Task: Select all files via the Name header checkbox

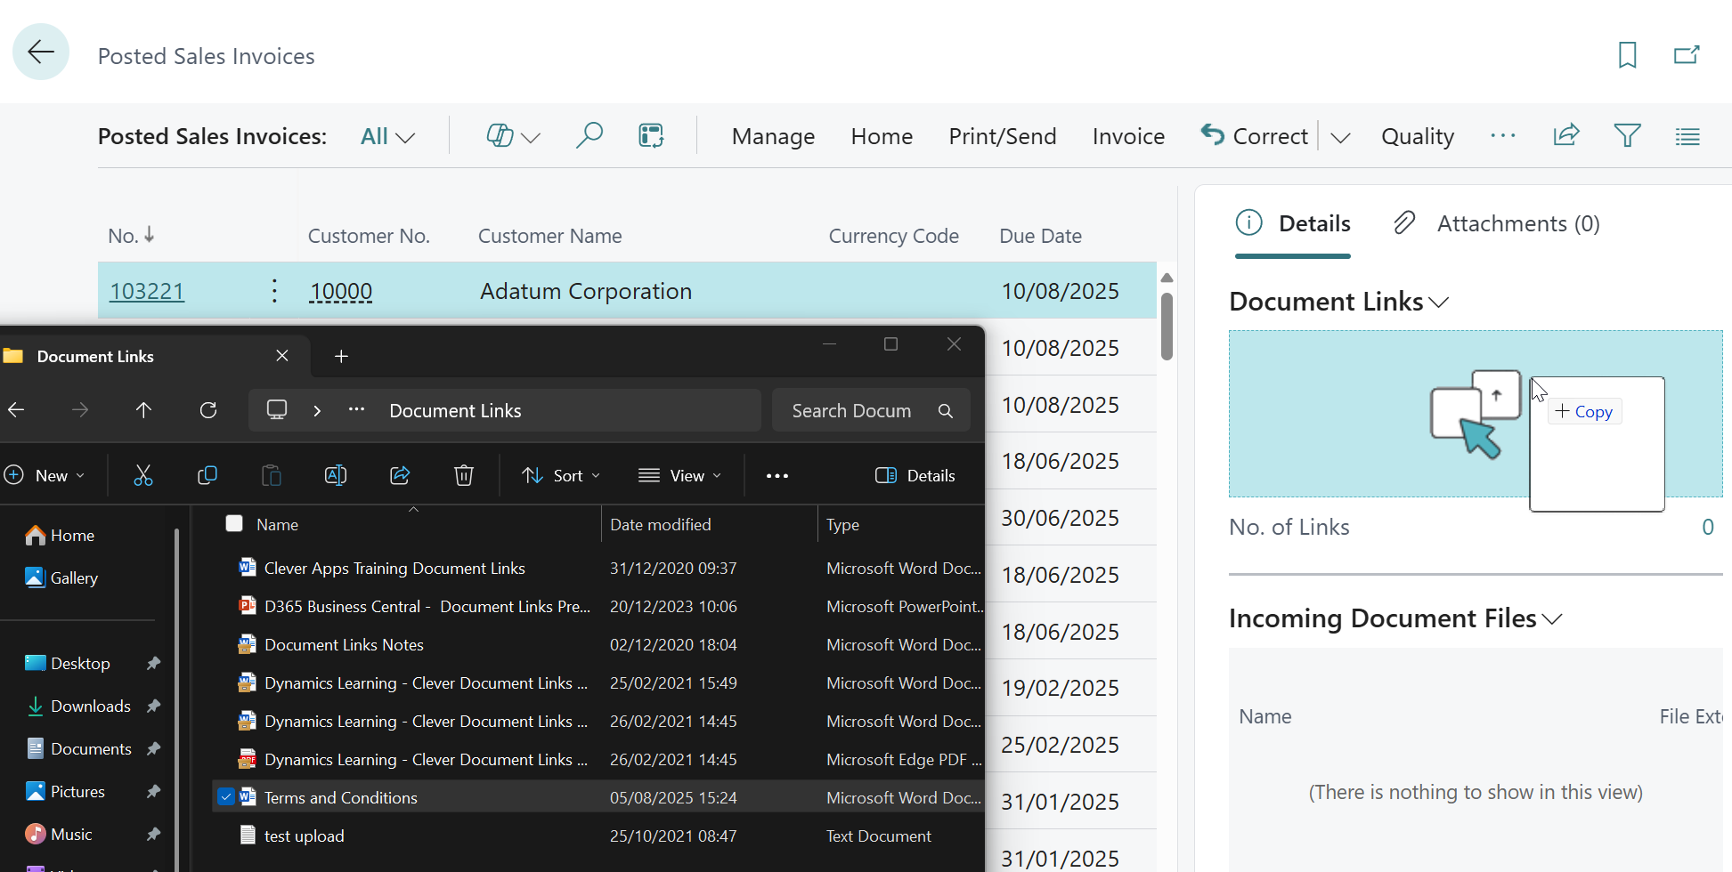Action: 234,523
